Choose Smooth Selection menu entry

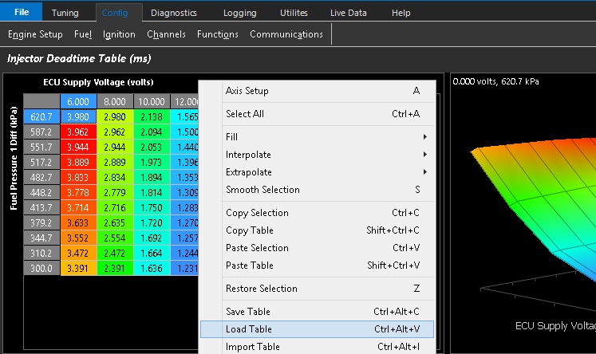[317, 190]
